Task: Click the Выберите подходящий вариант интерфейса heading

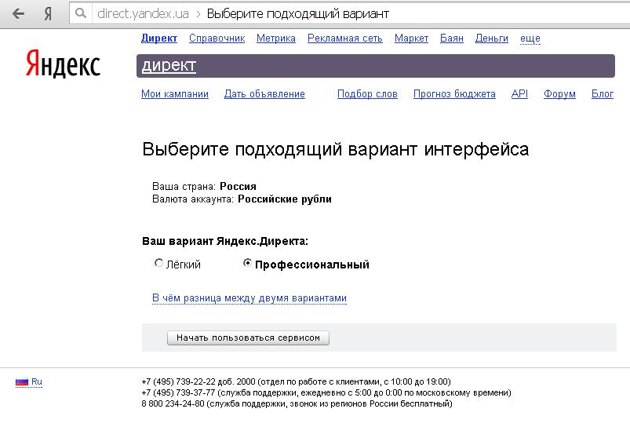Action: click(x=336, y=149)
